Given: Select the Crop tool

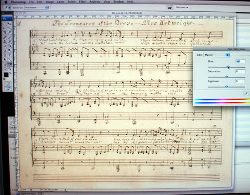Looking at the screenshot, I should (x=5, y=32).
